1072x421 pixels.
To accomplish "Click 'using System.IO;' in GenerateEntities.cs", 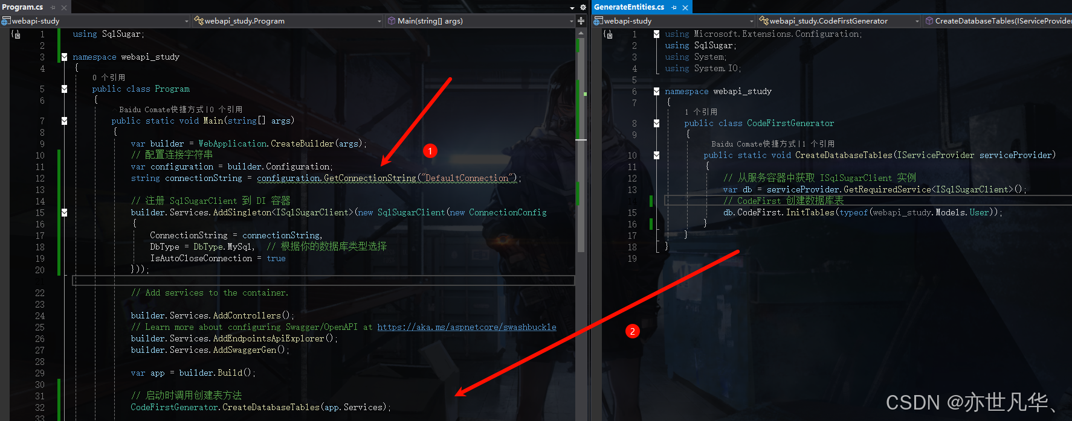I will [x=703, y=69].
